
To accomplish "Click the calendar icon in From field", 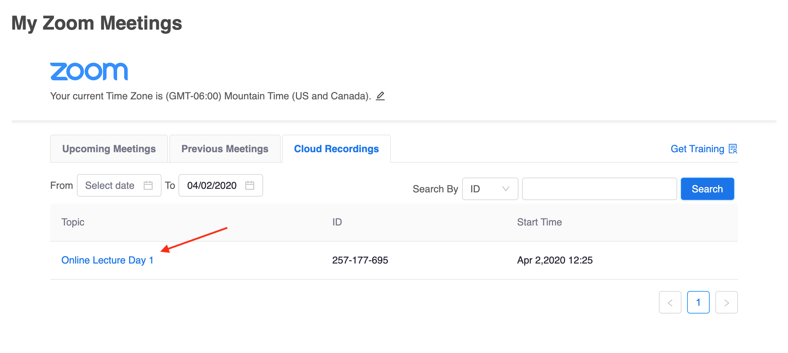I will click(148, 185).
